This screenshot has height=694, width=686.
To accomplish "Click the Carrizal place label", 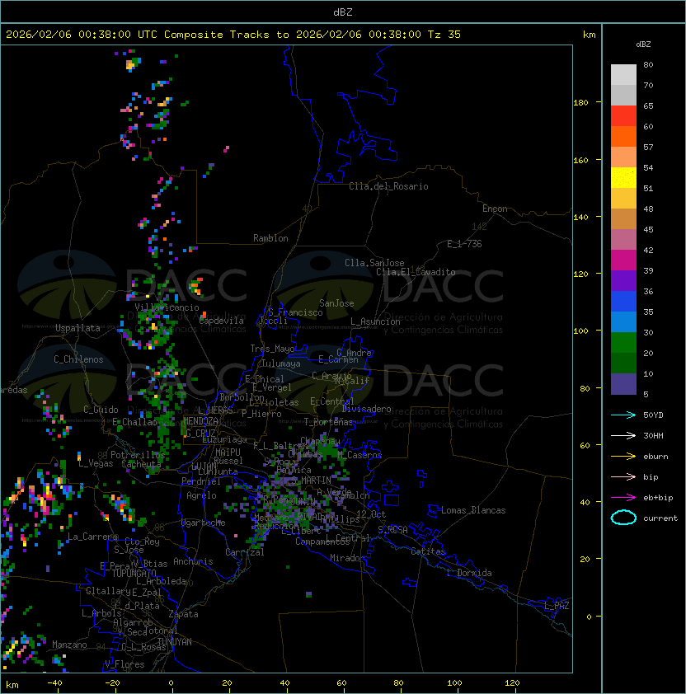I will (245, 552).
